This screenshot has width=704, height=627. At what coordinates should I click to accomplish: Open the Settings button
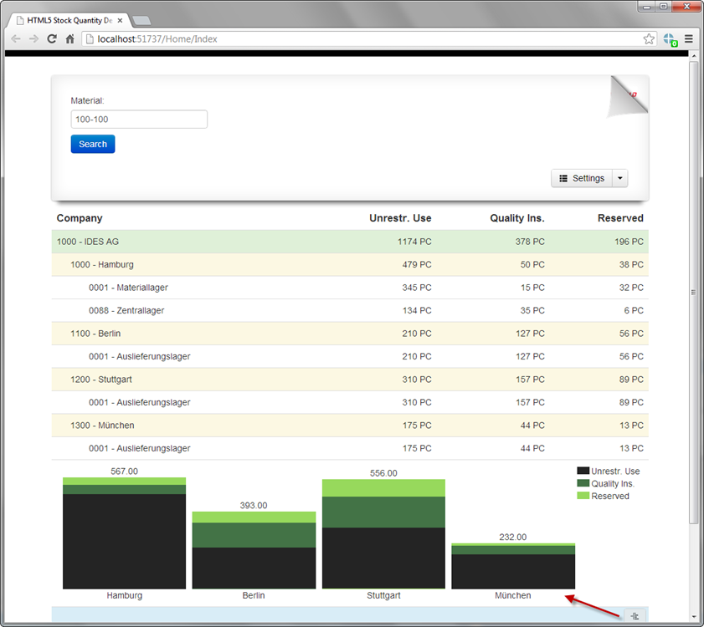pos(581,178)
